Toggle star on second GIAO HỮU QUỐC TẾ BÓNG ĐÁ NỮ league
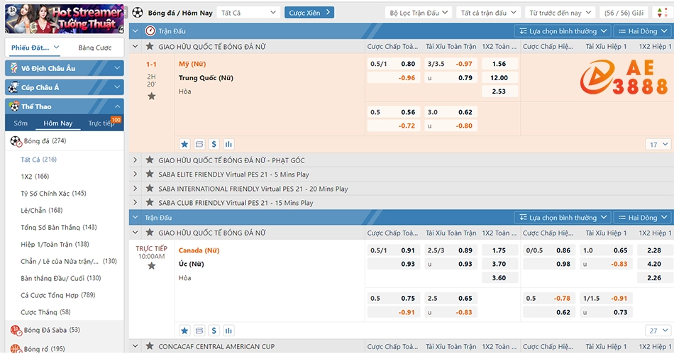This screenshot has height=354, width=674. coord(150,233)
